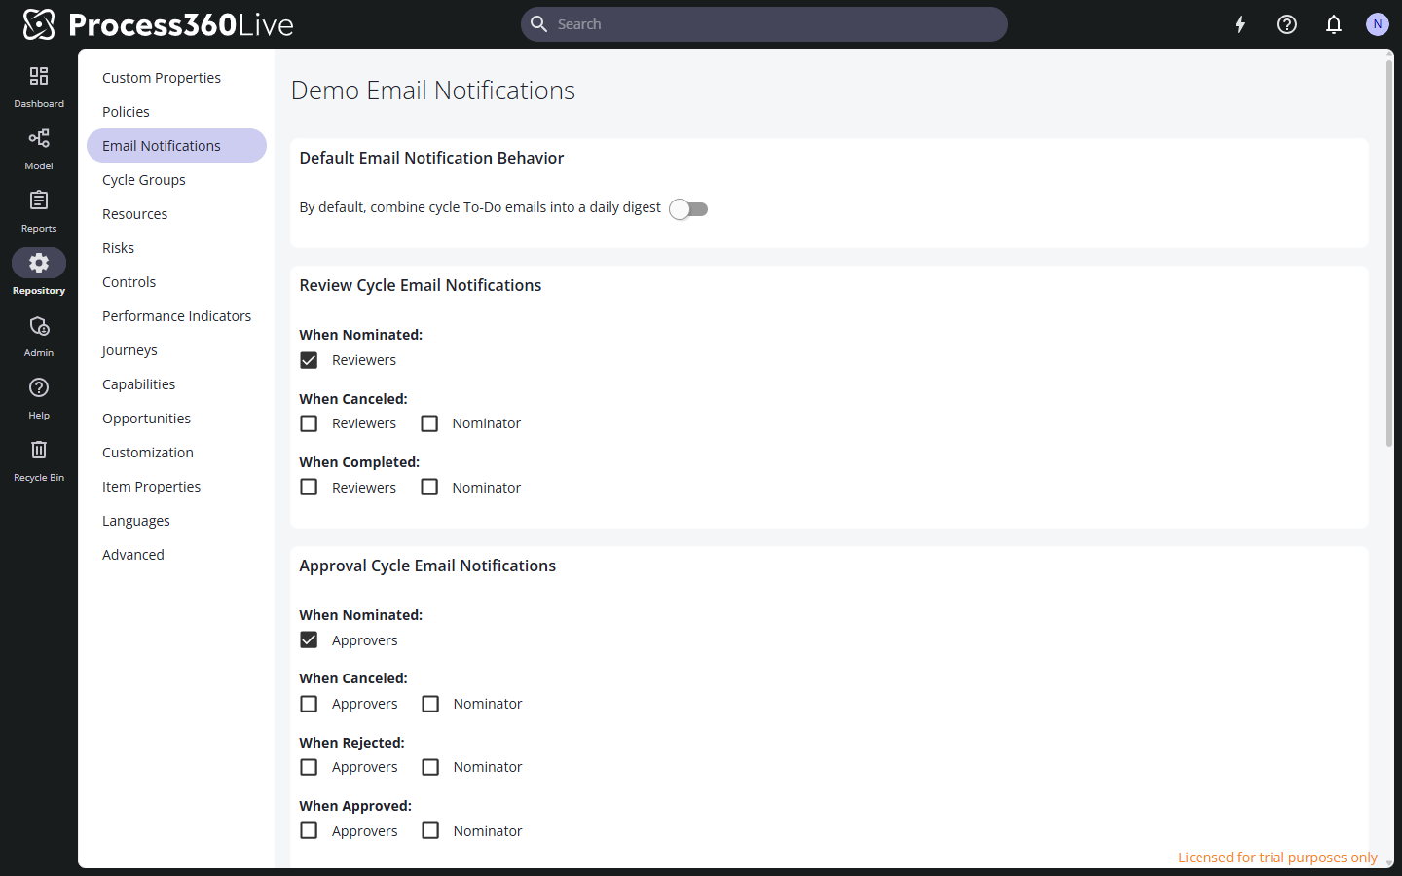The height and width of the screenshot is (876, 1402).
Task: Open Capabilities settings
Action: click(176, 384)
